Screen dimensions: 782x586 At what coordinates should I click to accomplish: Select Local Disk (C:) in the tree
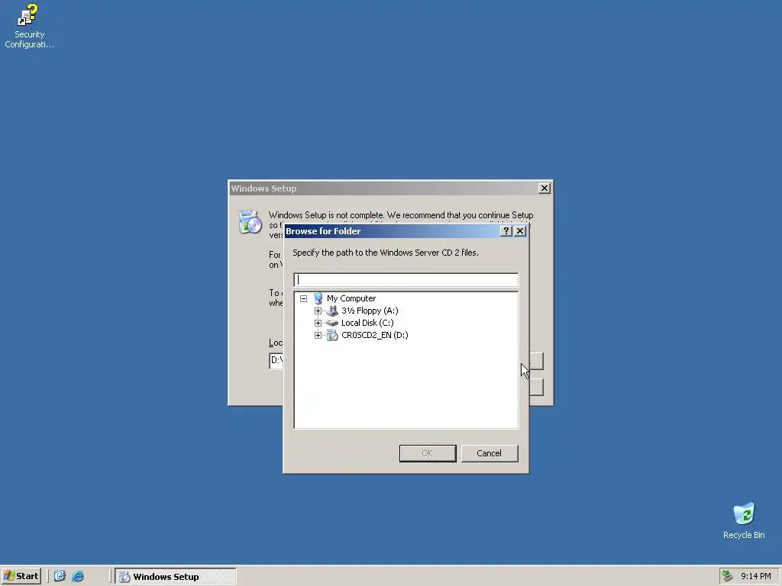tap(367, 323)
